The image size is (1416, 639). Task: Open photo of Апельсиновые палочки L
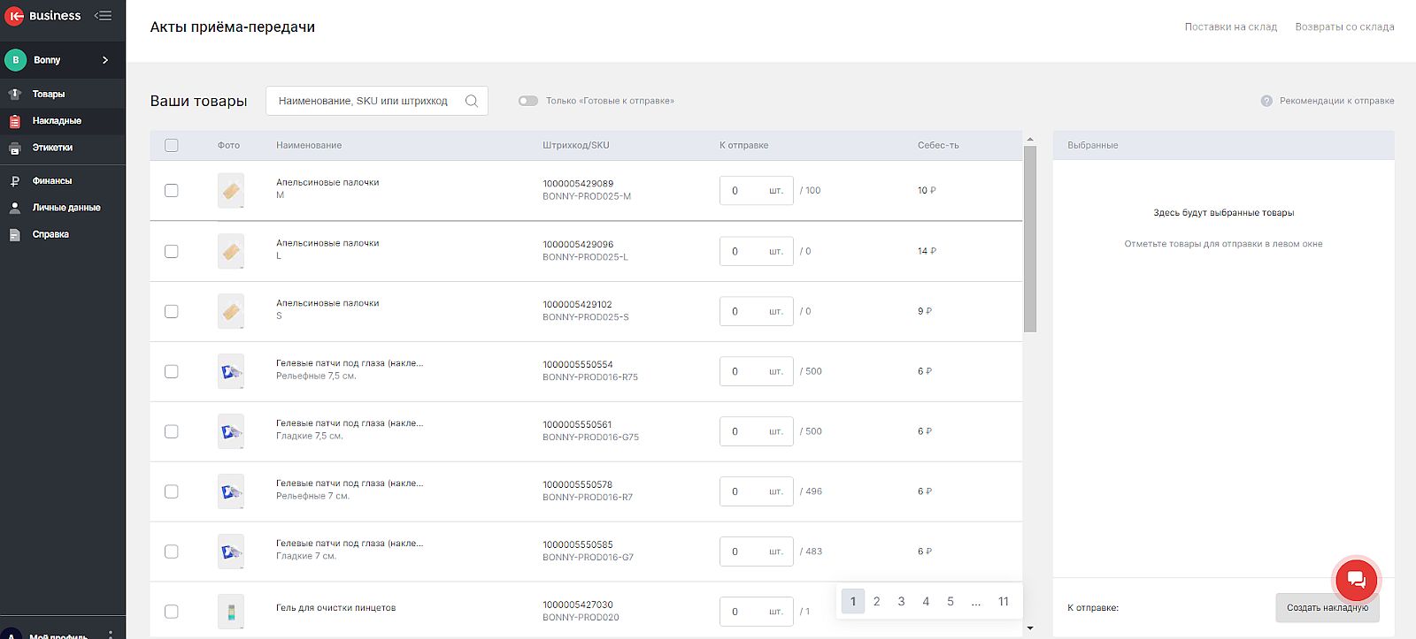pos(231,252)
